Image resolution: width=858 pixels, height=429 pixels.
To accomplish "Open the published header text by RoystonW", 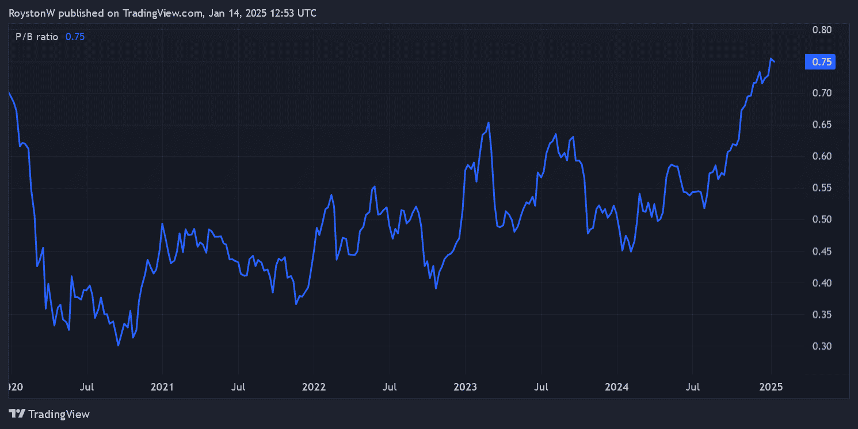I will [x=162, y=13].
